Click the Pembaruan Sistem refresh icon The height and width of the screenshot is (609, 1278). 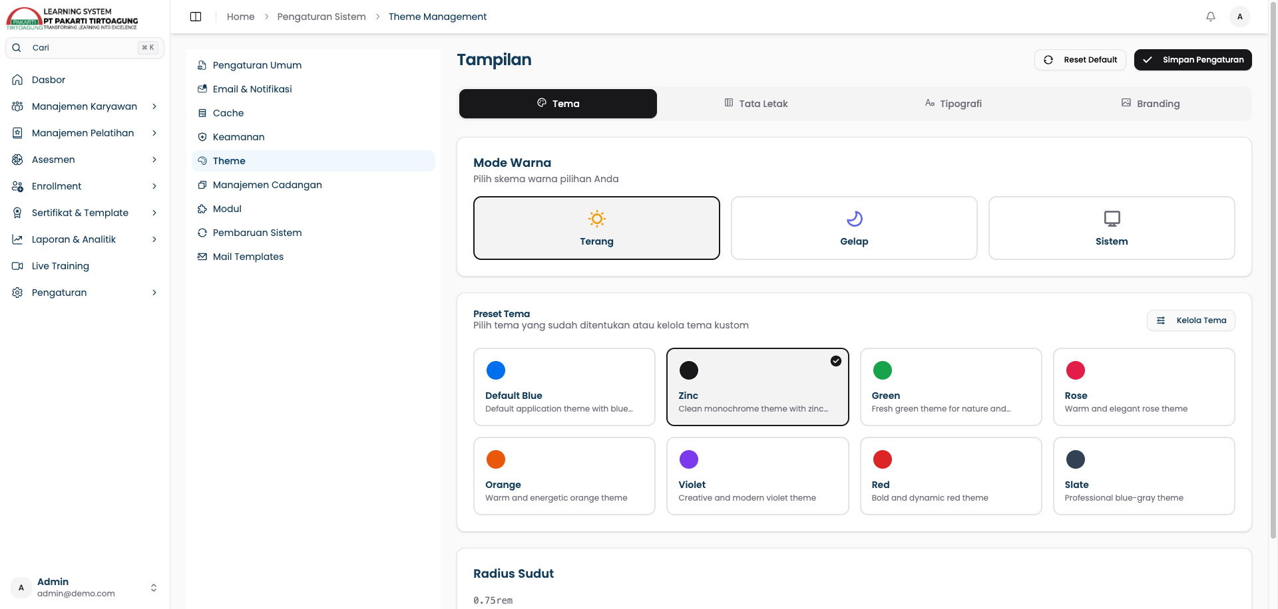tap(202, 233)
